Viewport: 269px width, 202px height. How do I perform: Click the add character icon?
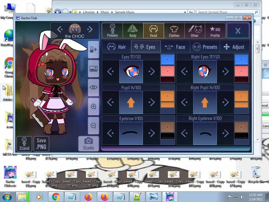click(93, 50)
